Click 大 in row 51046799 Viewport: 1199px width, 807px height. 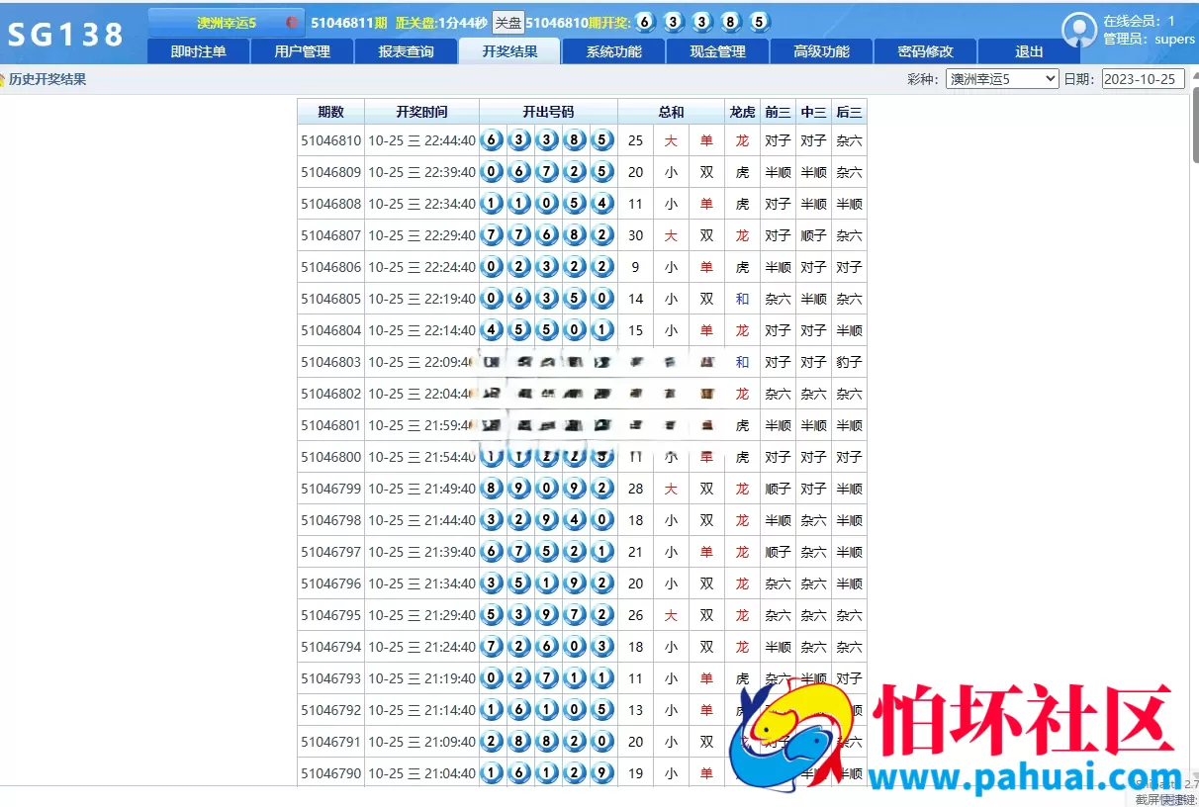671,489
